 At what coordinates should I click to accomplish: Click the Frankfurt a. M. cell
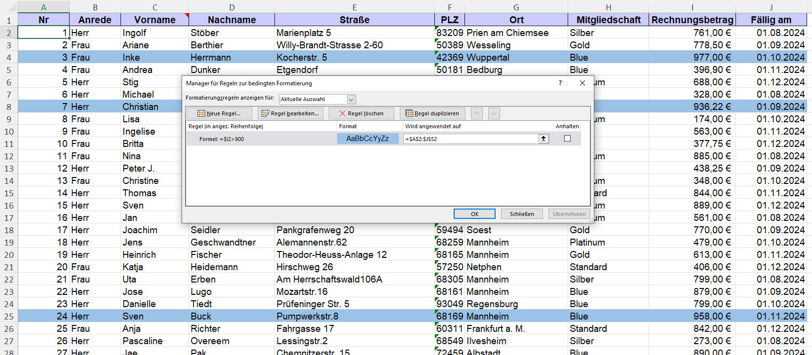point(516,328)
